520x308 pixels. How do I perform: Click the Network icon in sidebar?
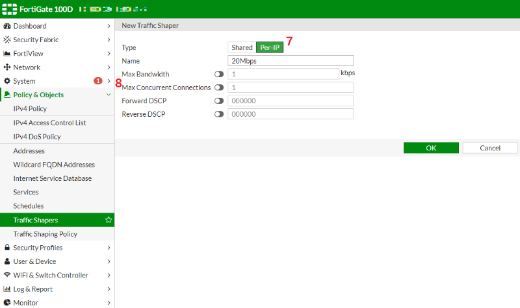(x=7, y=67)
